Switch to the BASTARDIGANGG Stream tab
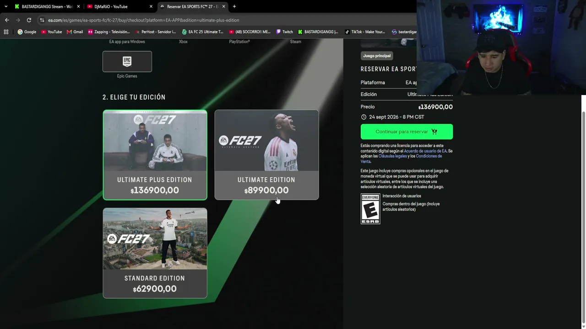The height and width of the screenshot is (329, 586). [47, 6]
